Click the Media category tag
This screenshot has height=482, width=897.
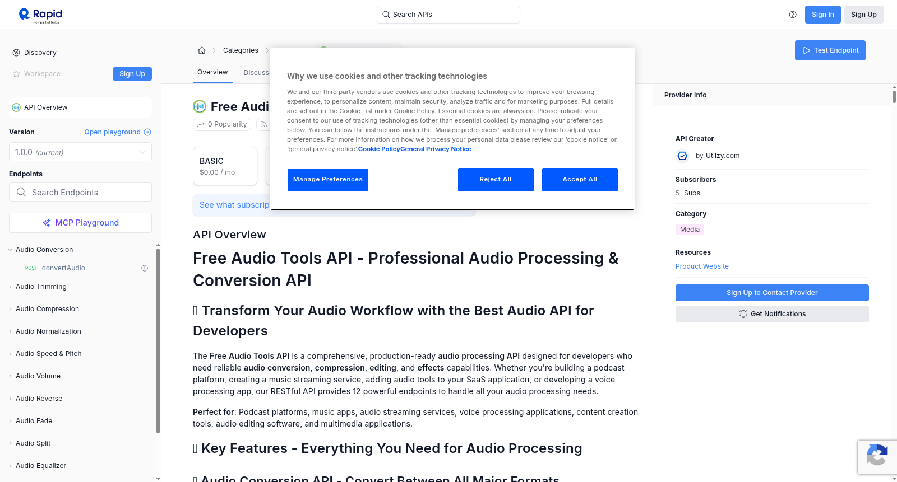click(x=690, y=230)
